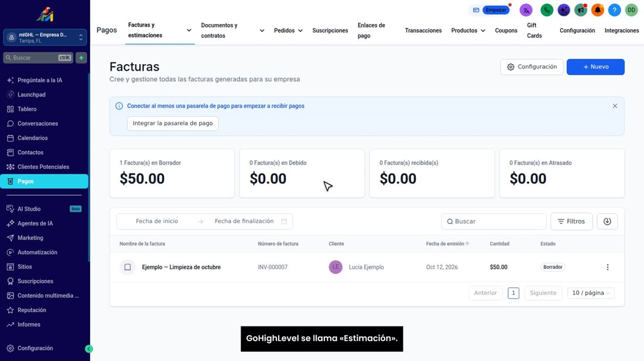Open Lucía Ejemplo client name
Screen dimensions: 644x361
coord(366,267)
